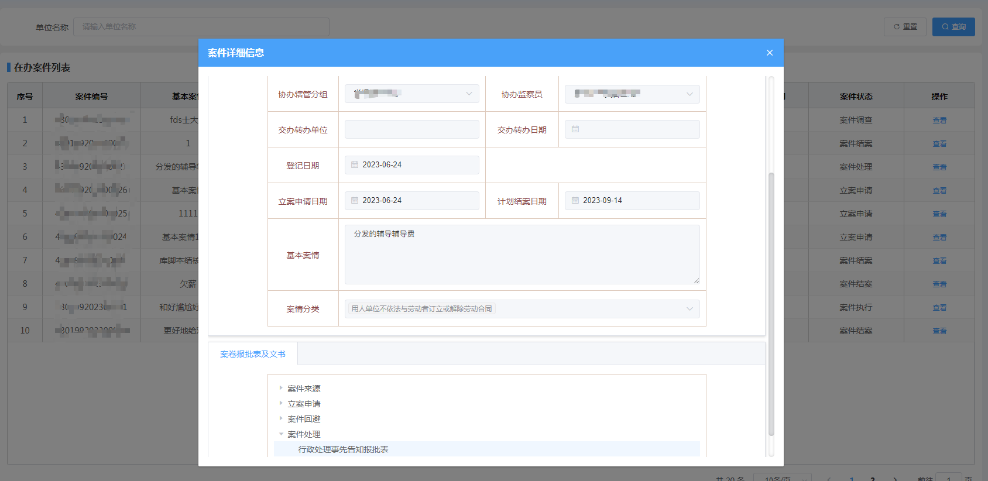Click 案件调查 status cell in row 1

(856, 120)
